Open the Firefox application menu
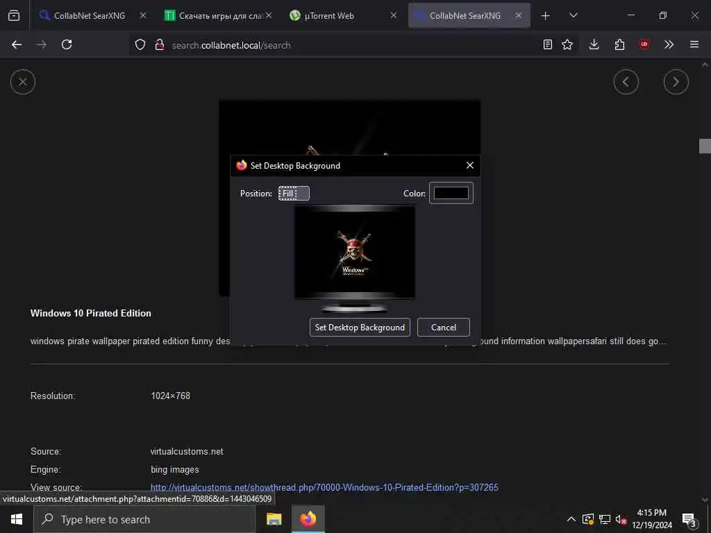The image size is (711, 533). tap(694, 44)
